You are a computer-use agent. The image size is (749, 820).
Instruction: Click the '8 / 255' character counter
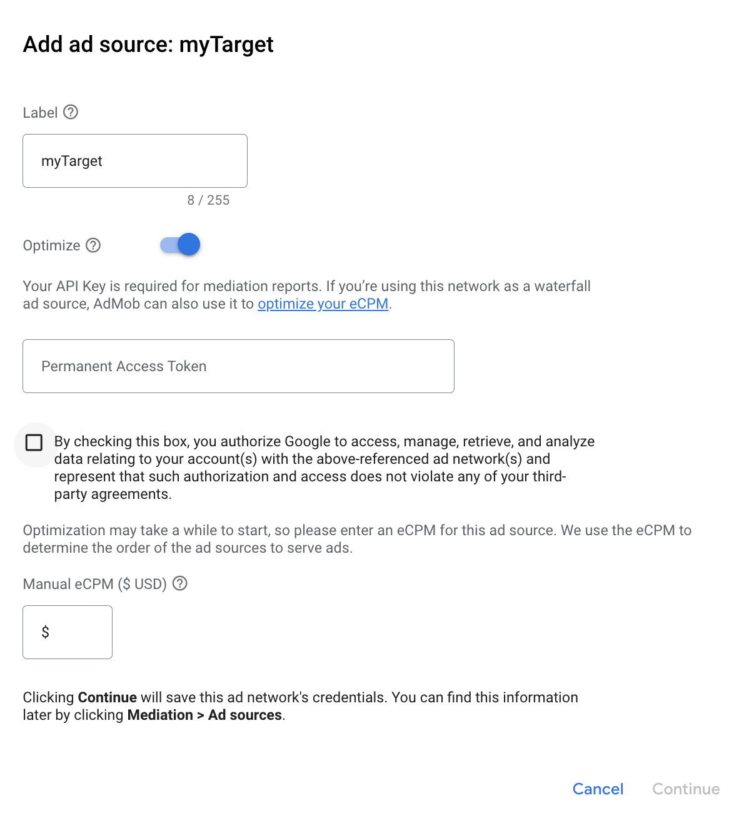pos(208,200)
